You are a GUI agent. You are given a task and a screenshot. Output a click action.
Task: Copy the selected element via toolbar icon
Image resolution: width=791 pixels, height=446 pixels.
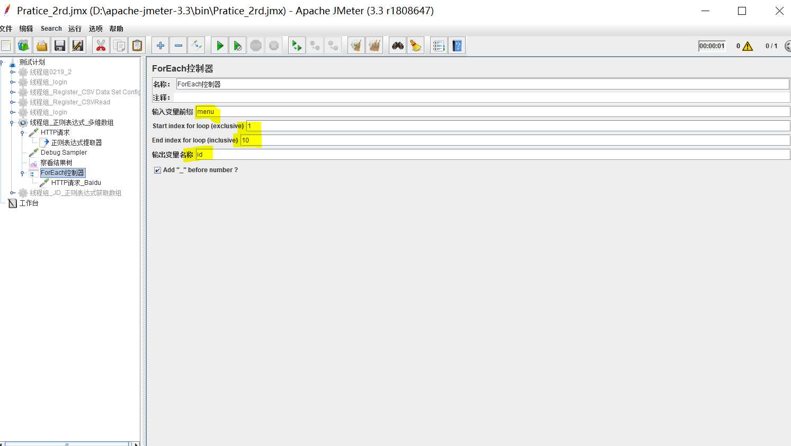119,46
